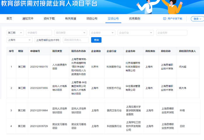This screenshot has height=140, width=204.
Task: Expand the 企业省份 dropdown
Action: coord(102,33)
